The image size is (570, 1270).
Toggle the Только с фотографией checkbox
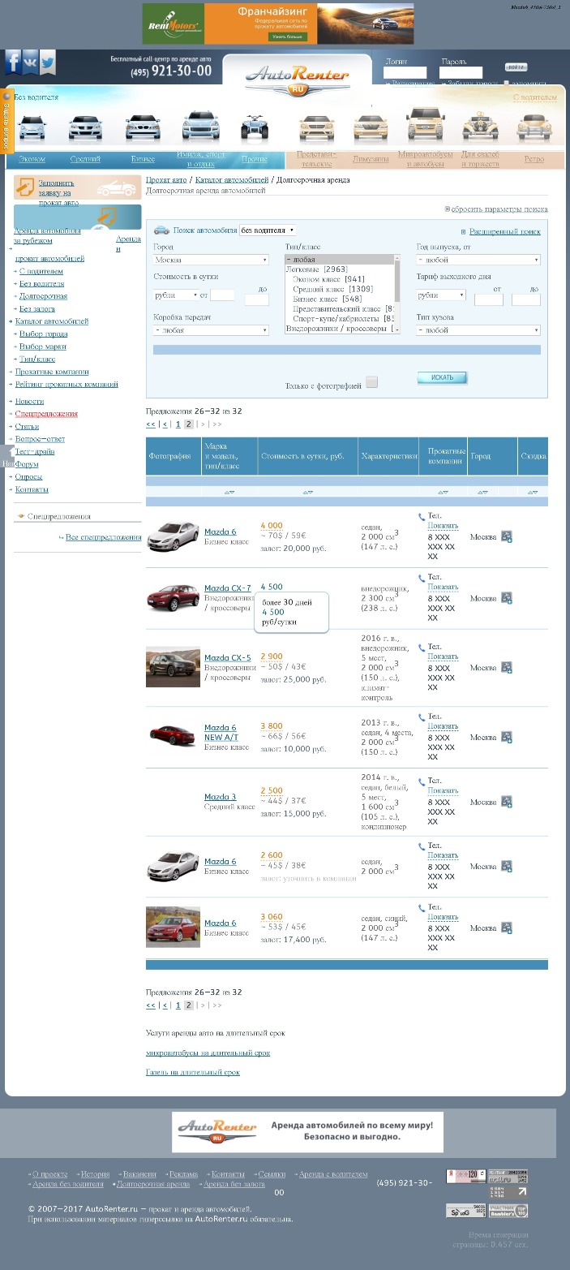[371, 382]
